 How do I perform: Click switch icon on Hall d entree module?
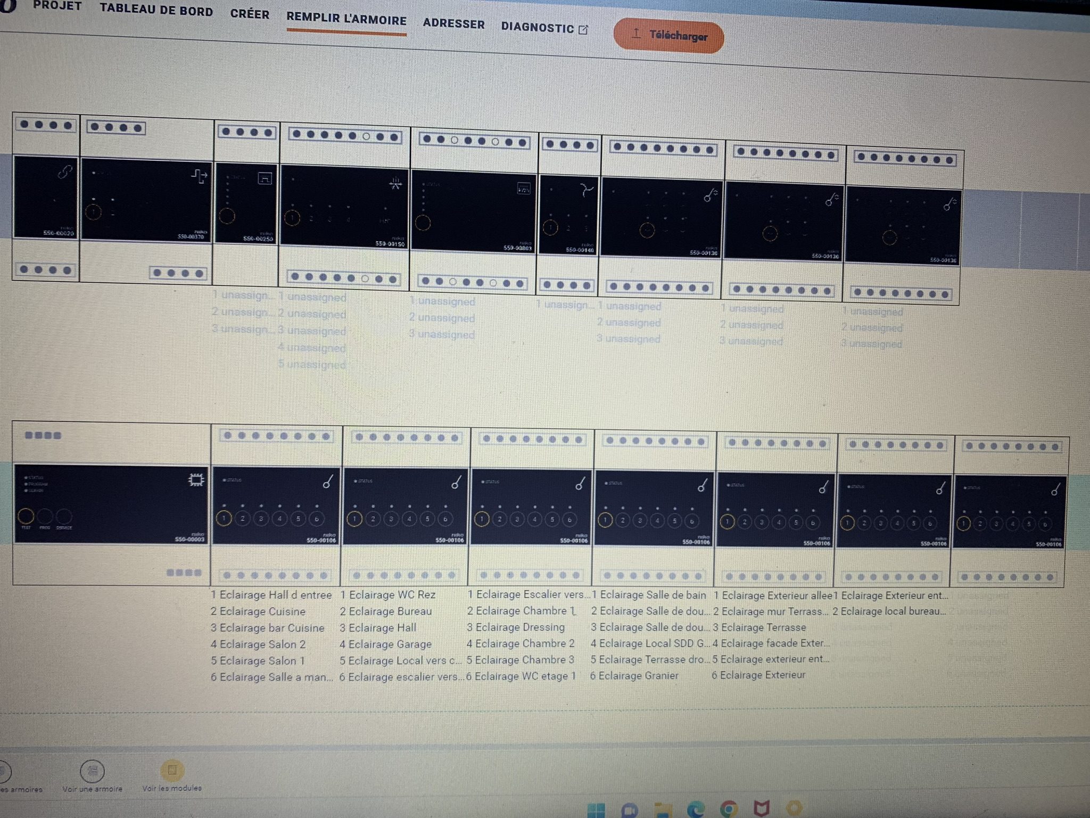click(x=328, y=481)
